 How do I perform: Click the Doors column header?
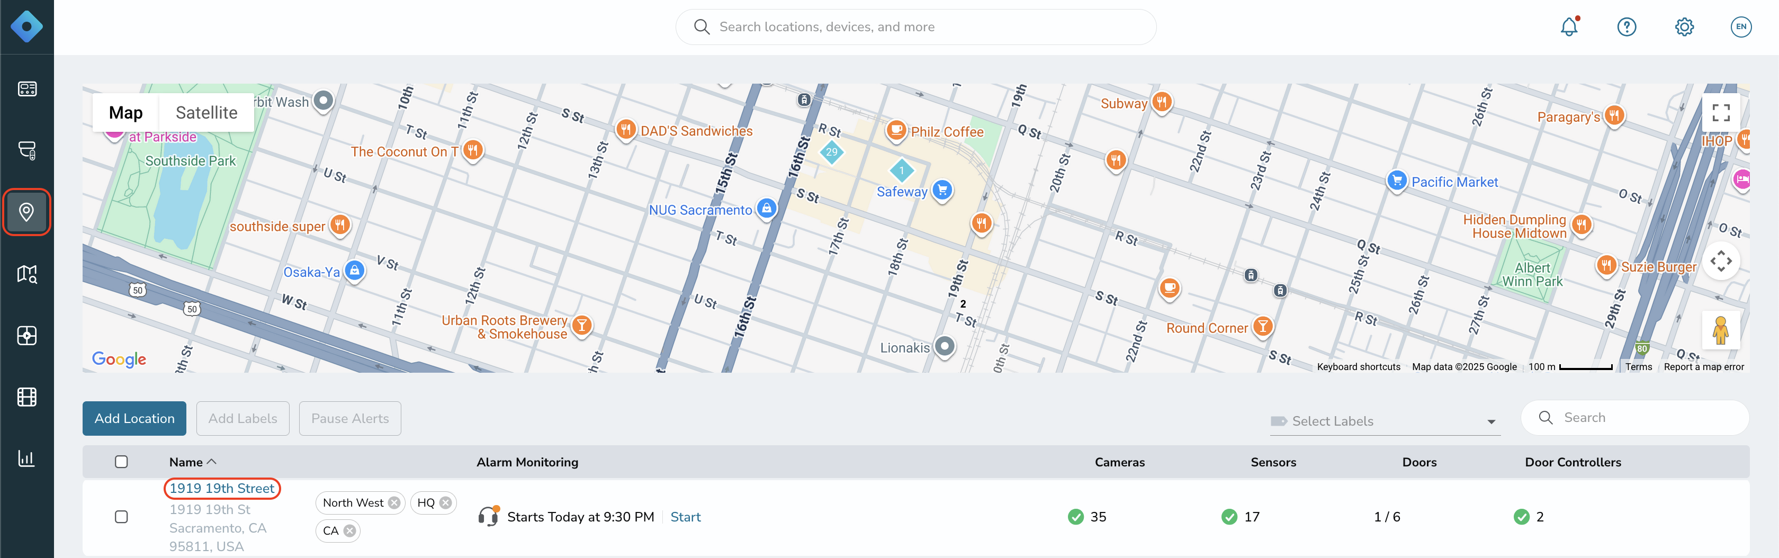point(1419,462)
